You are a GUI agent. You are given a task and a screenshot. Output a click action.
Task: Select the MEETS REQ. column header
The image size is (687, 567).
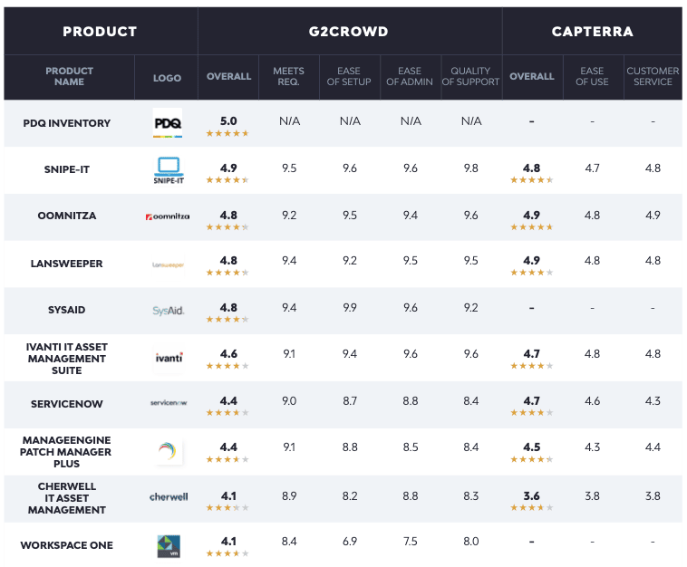pos(288,76)
